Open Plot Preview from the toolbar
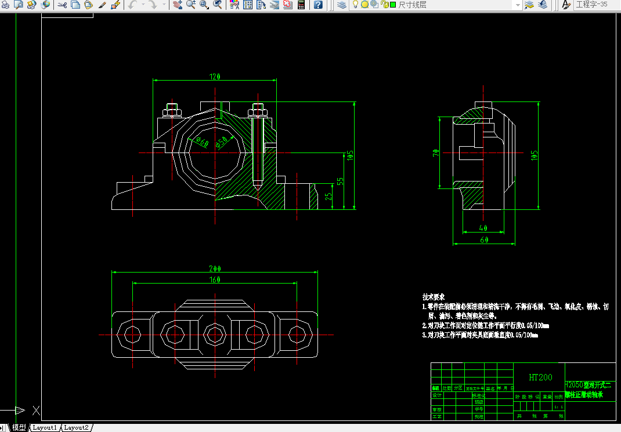The width and height of the screenshot is (621, 432). (18, 5)
